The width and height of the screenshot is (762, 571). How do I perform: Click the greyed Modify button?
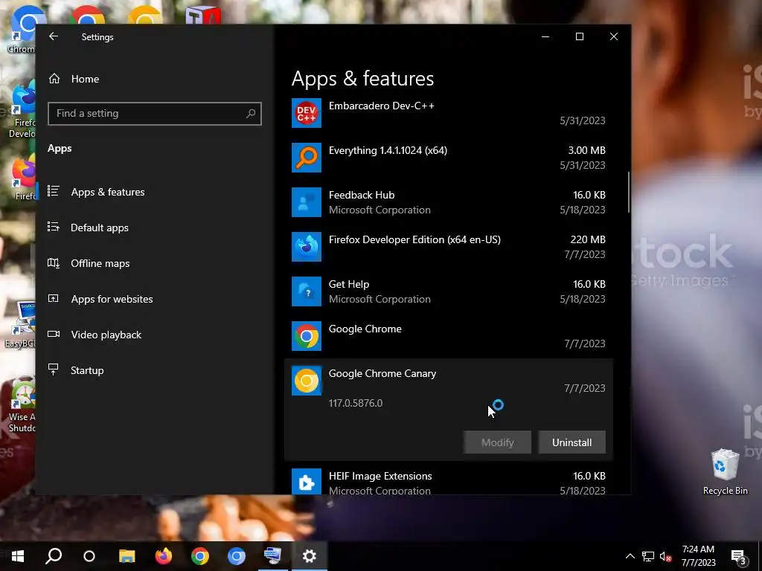pyautogui.click(x=497, y=442)
